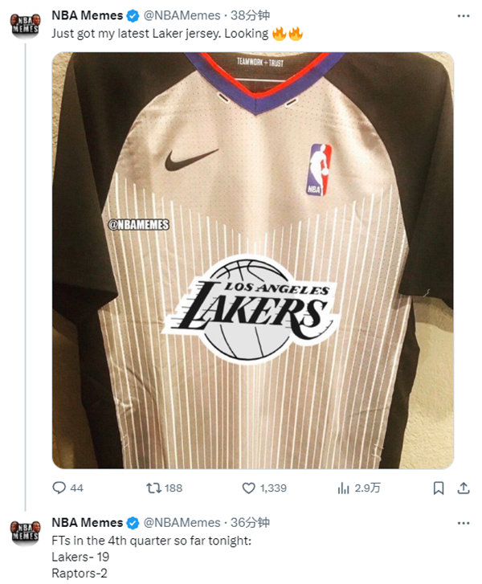482x584 pixels.
Task: Retweet the Laker jersey post
Action: pyautogui.click(x=152, y=488)
